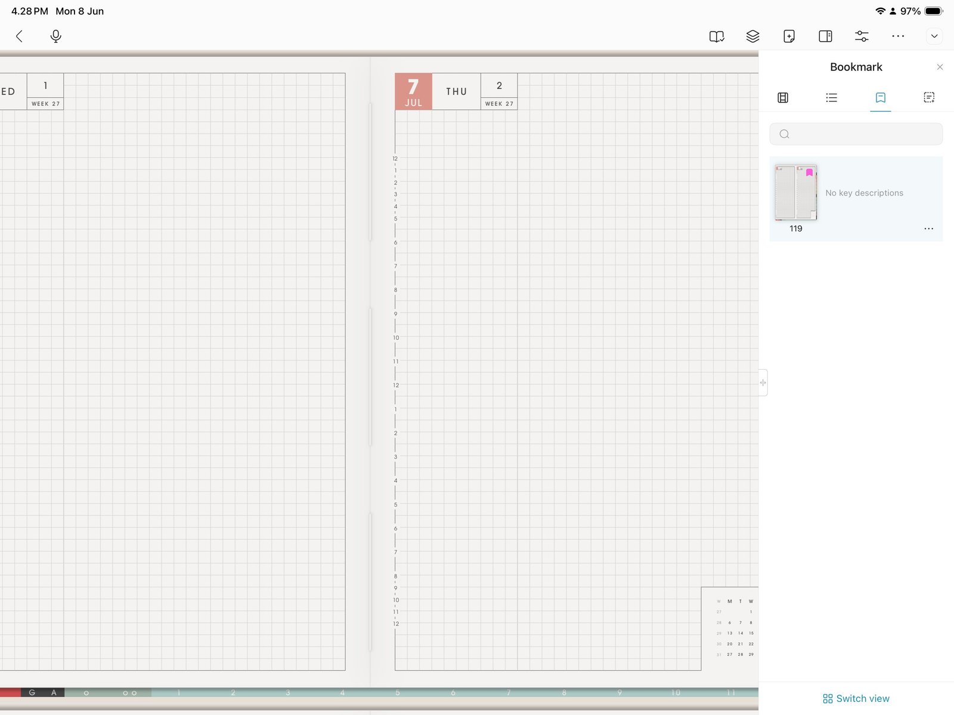Viewport: 954px width, 715px height.
Task: Go to month tab 8 in bottom strip
Action: click(564, 692)
